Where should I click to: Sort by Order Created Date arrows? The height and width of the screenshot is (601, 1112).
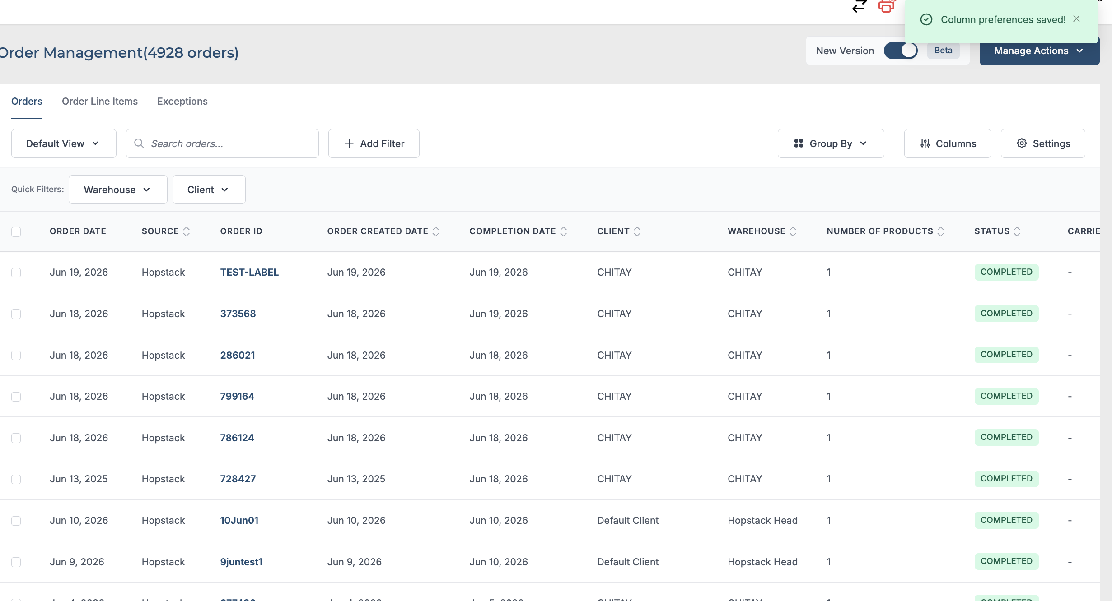(x=436, y=231)
